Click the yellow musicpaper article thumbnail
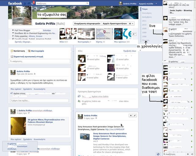This screenshot has width=196, height=156. 18,126
